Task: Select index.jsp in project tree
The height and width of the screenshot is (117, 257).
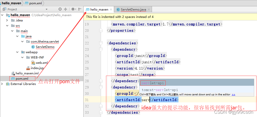Action: [37, 68]
